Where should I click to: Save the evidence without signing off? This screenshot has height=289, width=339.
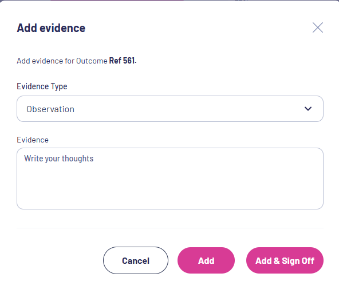(206, 260)
